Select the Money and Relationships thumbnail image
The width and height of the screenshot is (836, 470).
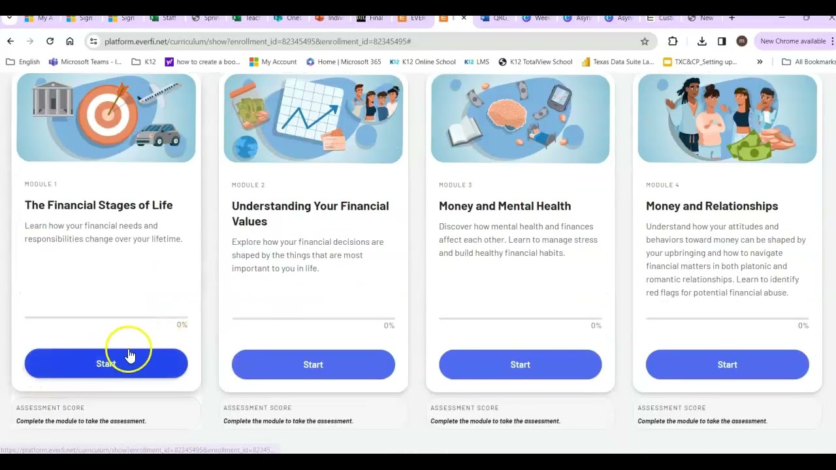point(727,118)
